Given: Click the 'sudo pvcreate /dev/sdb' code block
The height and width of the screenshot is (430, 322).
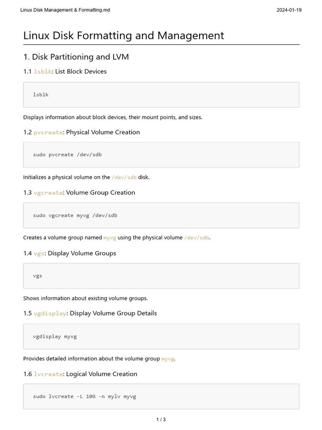Looking at the screenshot, I should pos(161,155).
